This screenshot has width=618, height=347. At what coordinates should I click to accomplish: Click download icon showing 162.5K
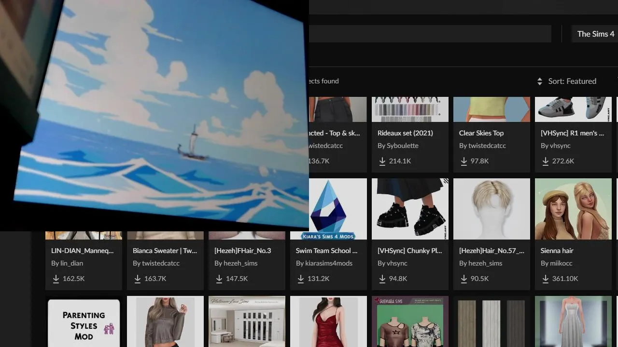click(x=56, y=279)
